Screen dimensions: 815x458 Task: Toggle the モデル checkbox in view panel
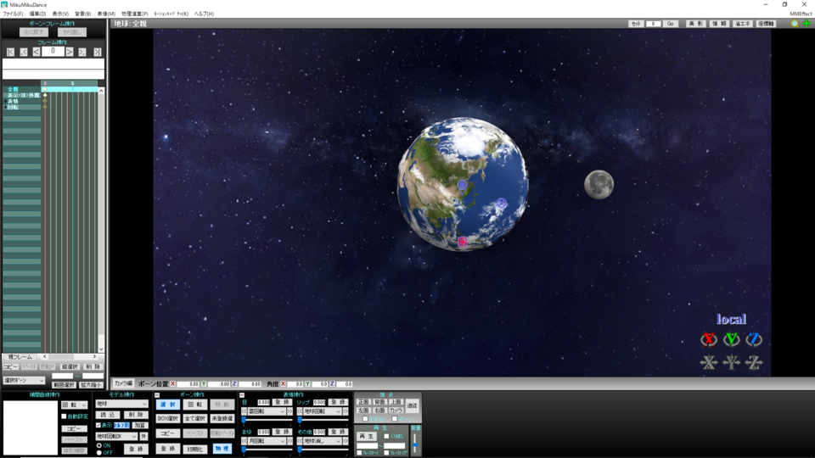point(365,418)
